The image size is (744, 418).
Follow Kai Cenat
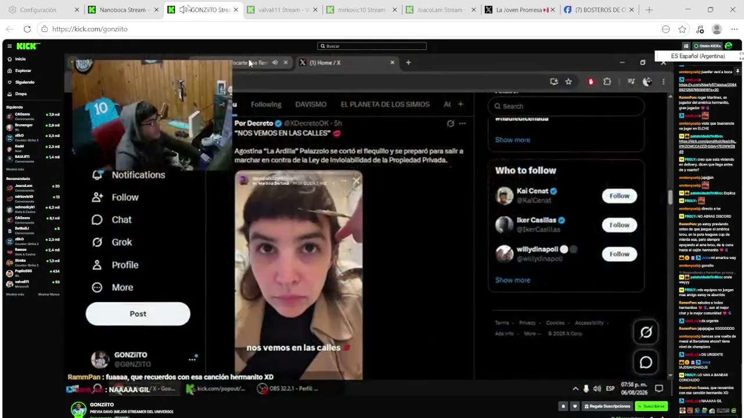click(x=619, y=196)
